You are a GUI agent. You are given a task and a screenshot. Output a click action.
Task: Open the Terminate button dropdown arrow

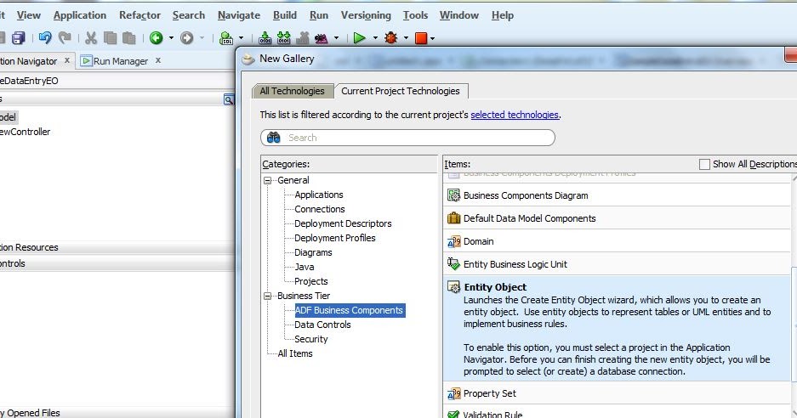click(432, 38)
